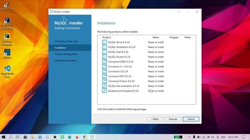Click the Execute button
Screen dimensions: 250x140
pyautogui.click(x=173, y=119)
